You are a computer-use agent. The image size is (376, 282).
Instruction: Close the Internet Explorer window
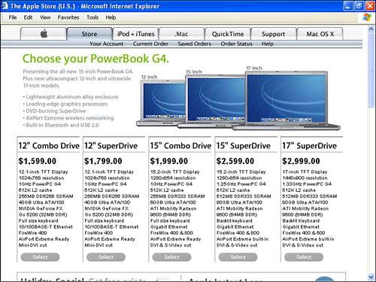(x=370, y=6)
